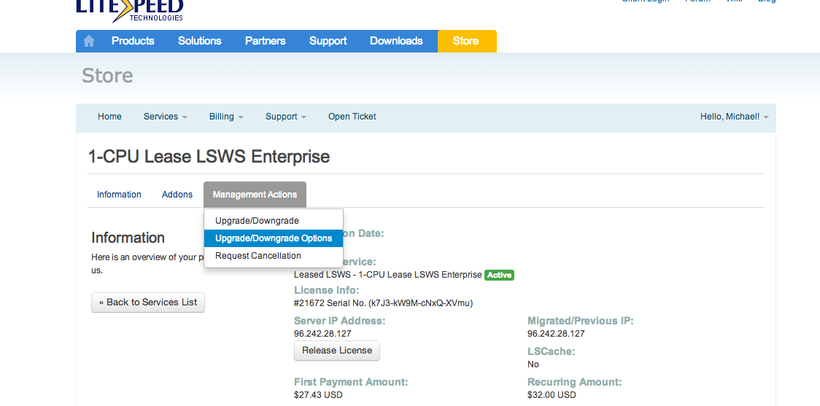
Task: Click the Migrated/Previous IP value
Action: click(556, 333)
